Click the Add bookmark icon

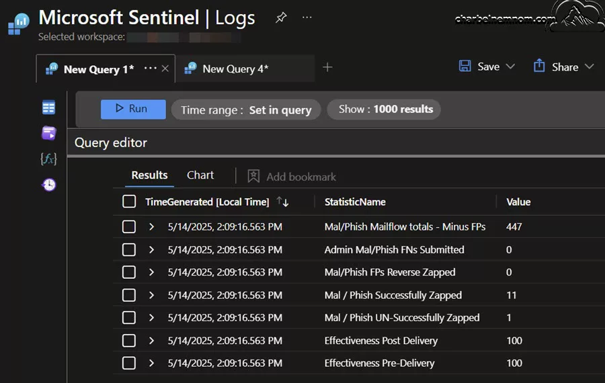click(x=253, y=176)
